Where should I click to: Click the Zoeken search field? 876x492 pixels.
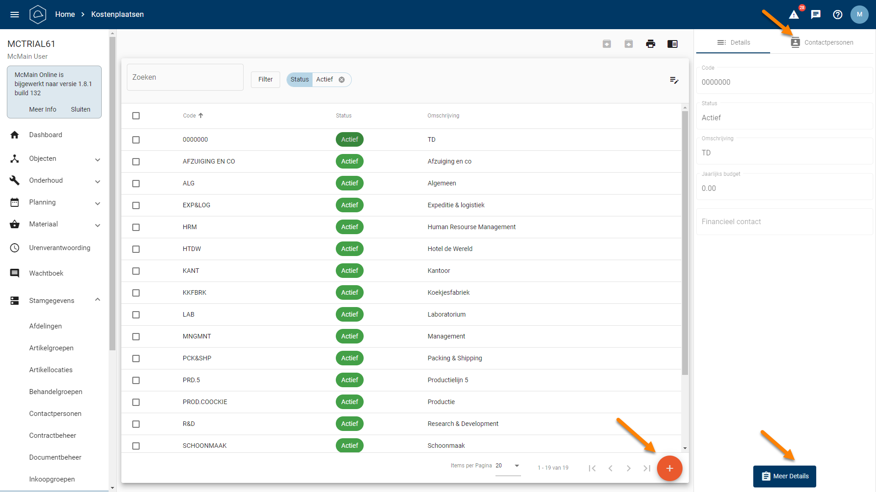(x=185, y=77)
